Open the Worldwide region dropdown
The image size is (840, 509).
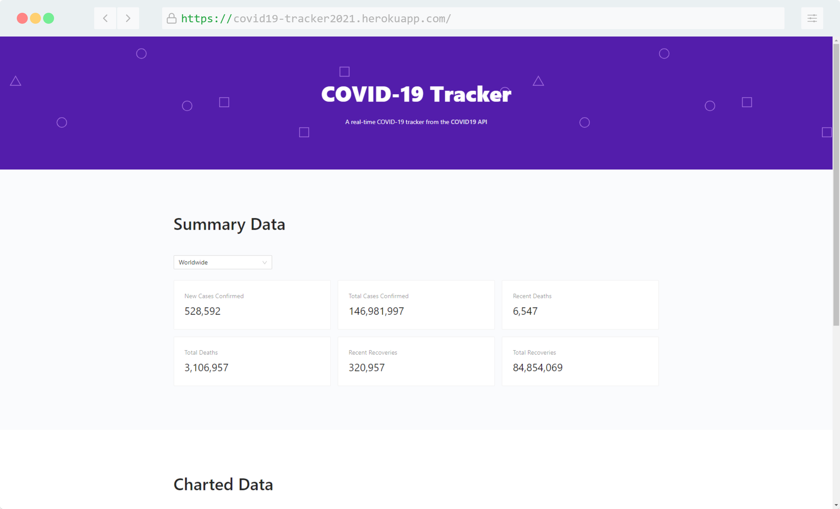pos(223,262)
